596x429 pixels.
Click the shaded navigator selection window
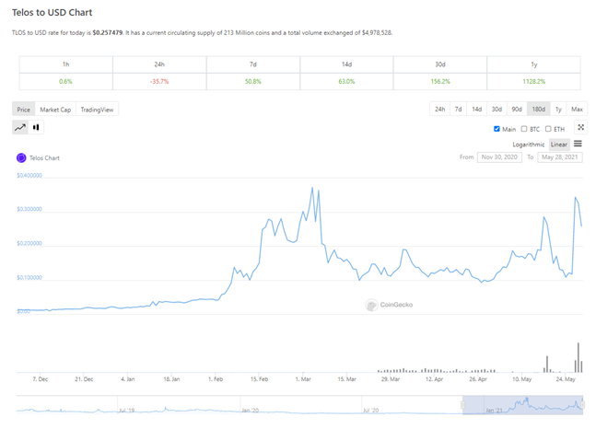522,405
